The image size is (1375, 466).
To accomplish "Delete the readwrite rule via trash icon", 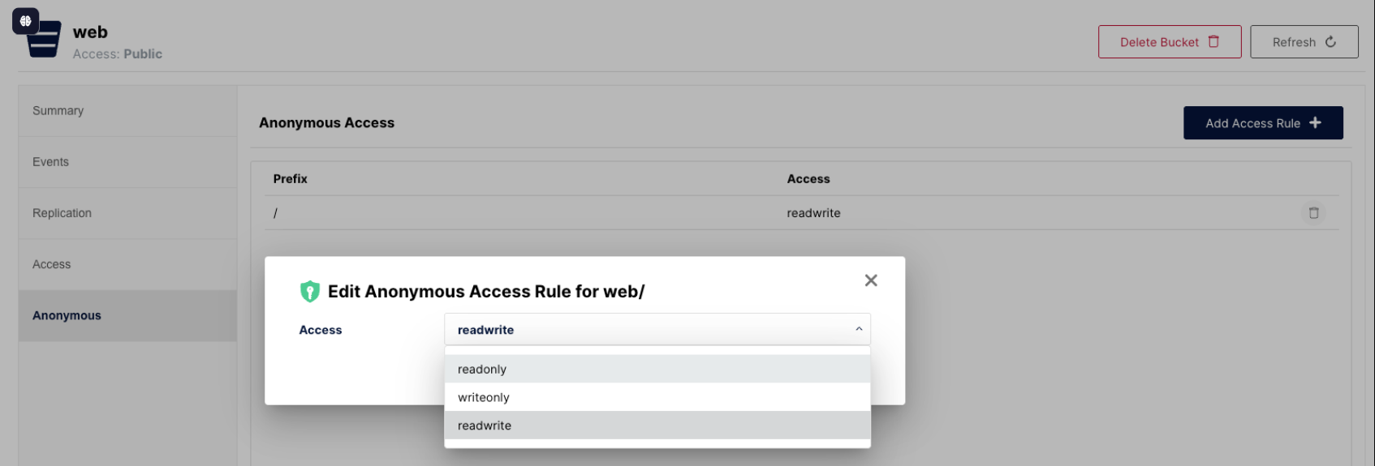I will click(x=1313, y=213).
